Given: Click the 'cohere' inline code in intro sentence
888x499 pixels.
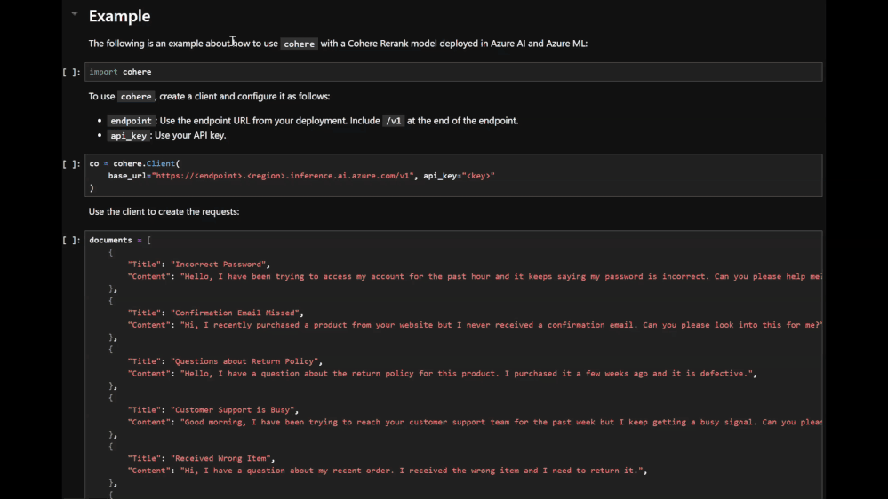Looking at the screenshot, I should 299,44.
